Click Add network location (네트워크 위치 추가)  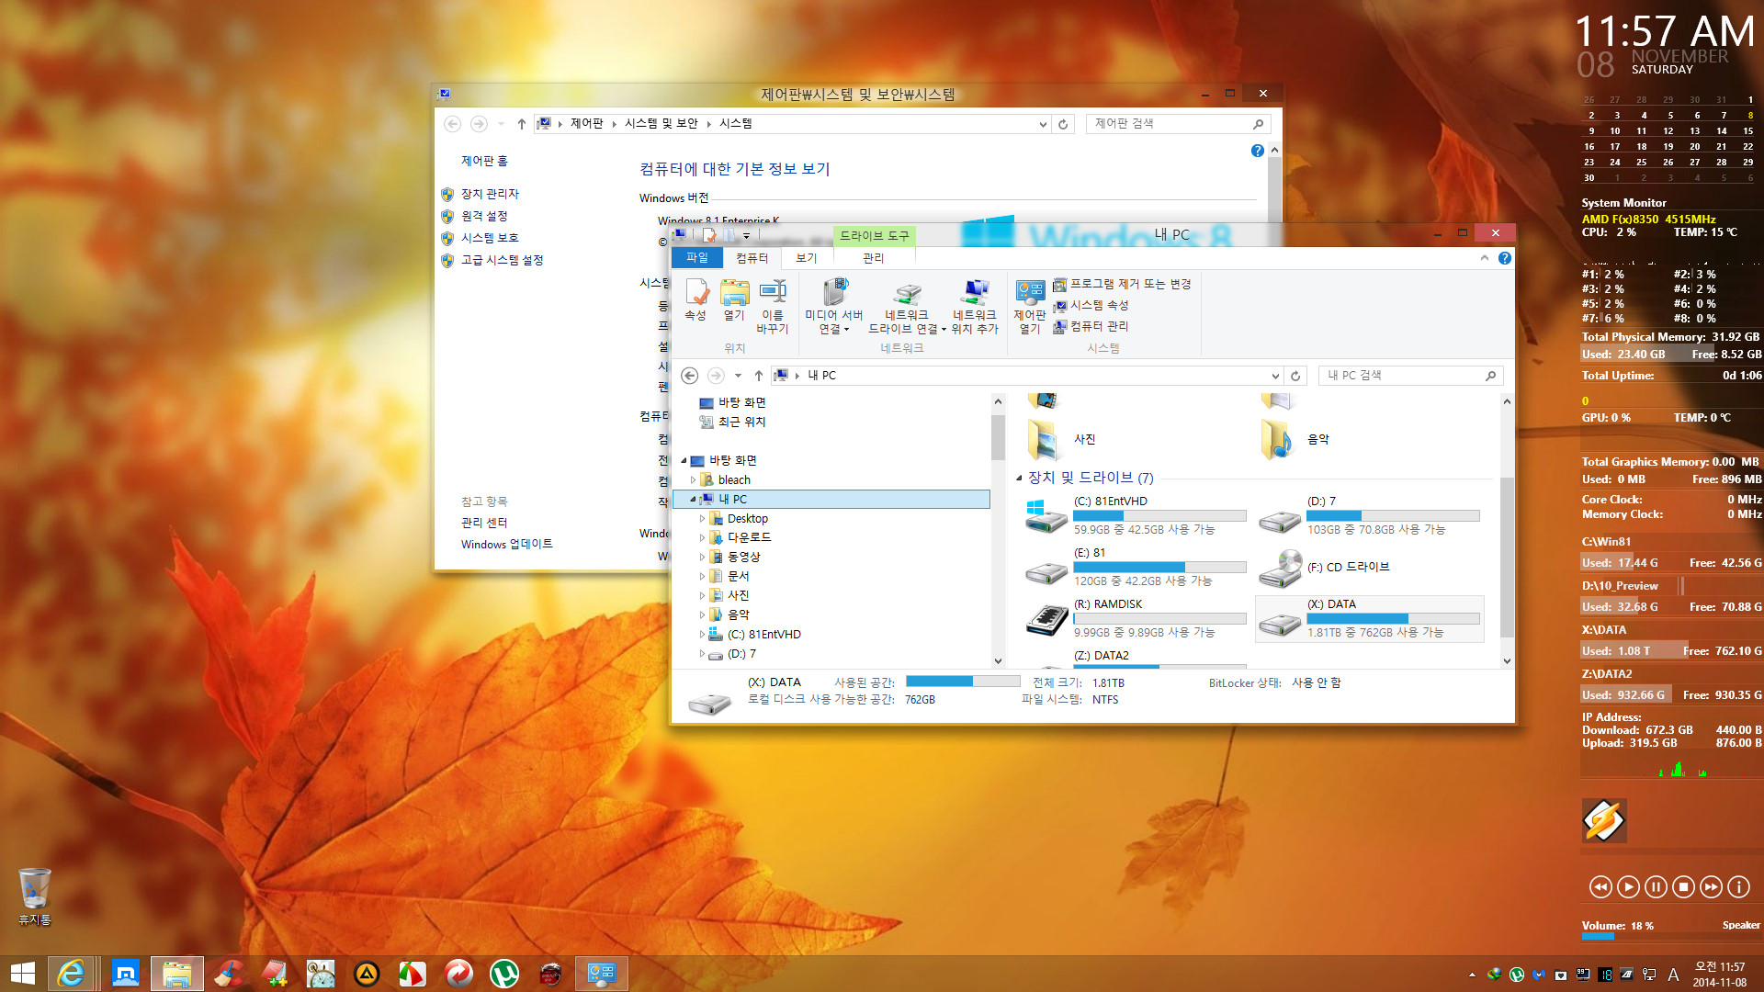(975, 307)
